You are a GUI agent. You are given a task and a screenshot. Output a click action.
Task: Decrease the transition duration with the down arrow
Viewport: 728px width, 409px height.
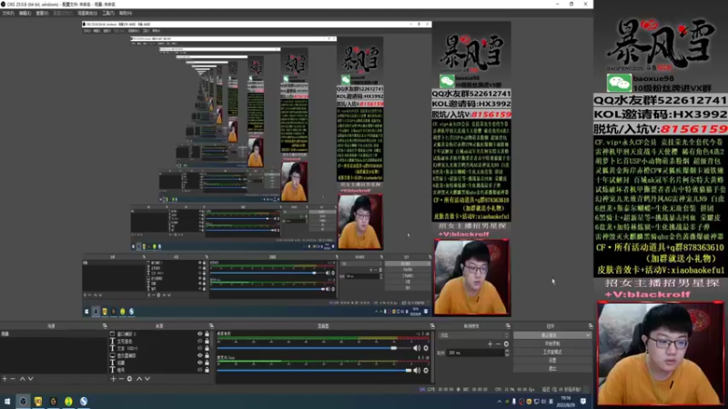pos(507,354)
